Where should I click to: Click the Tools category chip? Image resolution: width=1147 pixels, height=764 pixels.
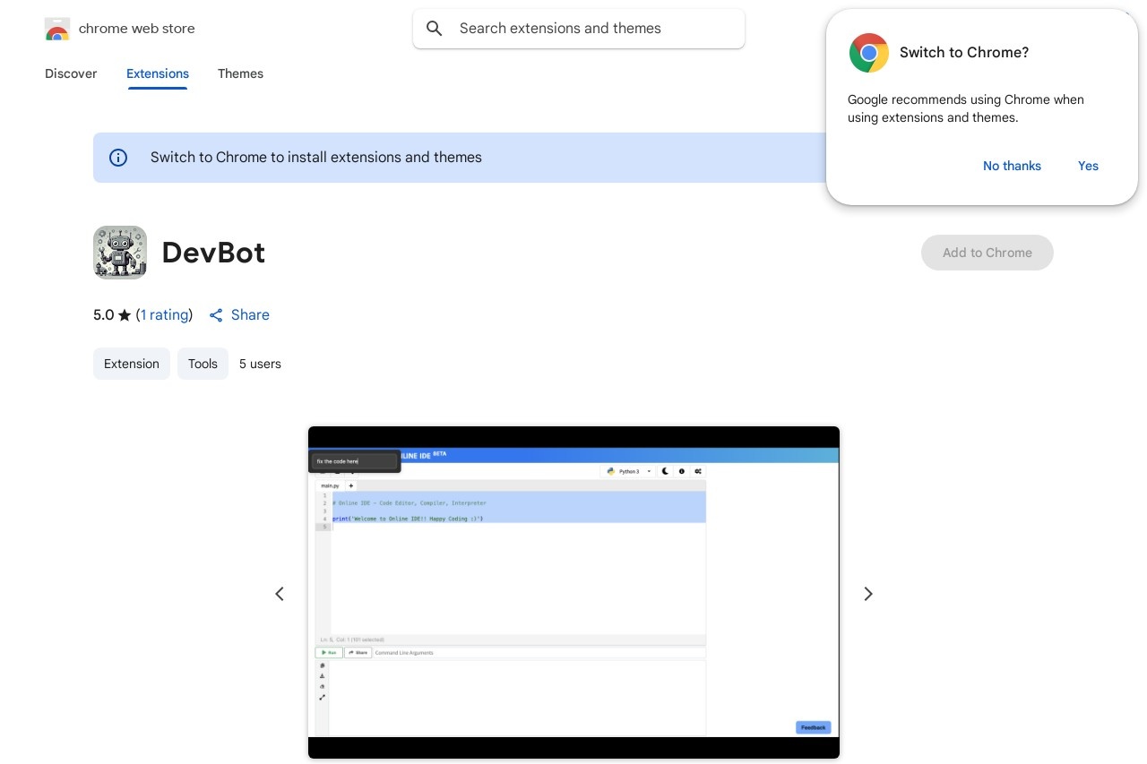(203, 364)
